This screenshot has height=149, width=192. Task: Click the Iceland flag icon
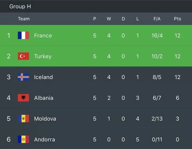click(23, 77)
